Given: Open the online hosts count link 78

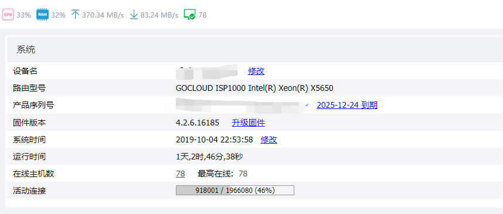Looking at the screenshot, I should 181,174.
